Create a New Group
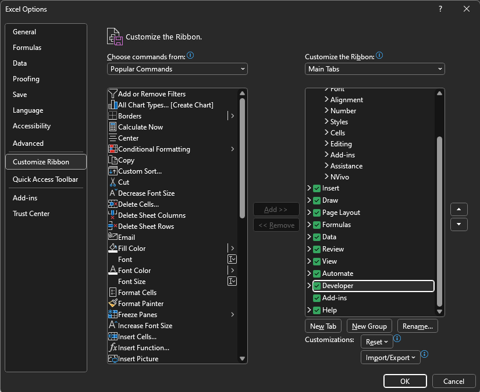 click(x=369, y=326)
